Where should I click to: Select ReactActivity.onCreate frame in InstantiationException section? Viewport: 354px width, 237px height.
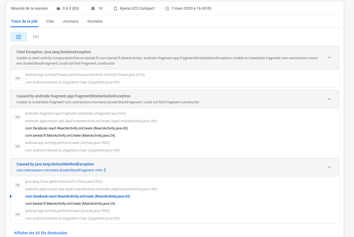(x=76, y=128)
